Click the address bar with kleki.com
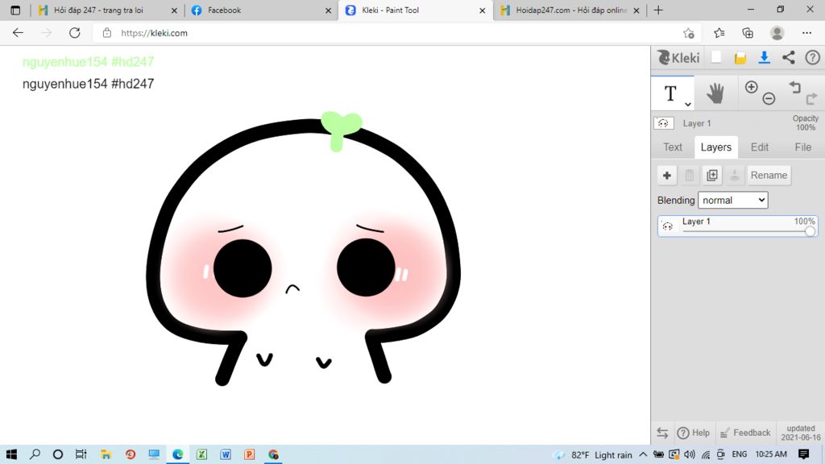Image resolution: width=825 pixels, height=464 pixels. [395, 32]
